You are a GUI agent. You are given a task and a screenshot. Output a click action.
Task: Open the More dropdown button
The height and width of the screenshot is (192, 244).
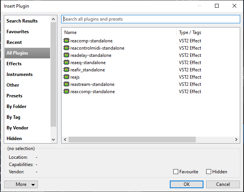coord(21,184)
